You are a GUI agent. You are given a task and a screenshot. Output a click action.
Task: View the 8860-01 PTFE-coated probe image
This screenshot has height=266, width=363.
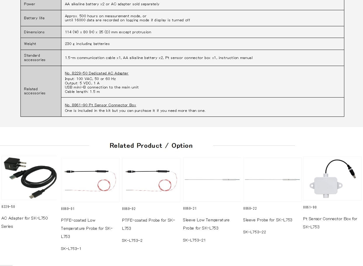[x=90, y=180]
